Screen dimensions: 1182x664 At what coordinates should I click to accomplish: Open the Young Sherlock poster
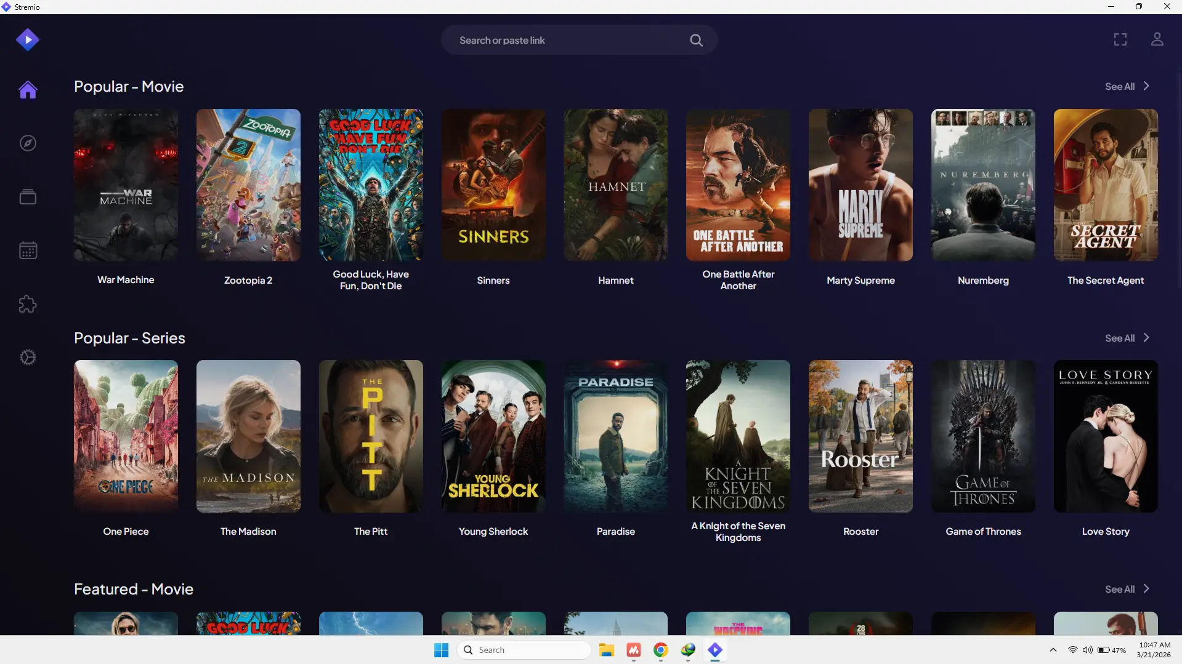[x=493, y=436]
